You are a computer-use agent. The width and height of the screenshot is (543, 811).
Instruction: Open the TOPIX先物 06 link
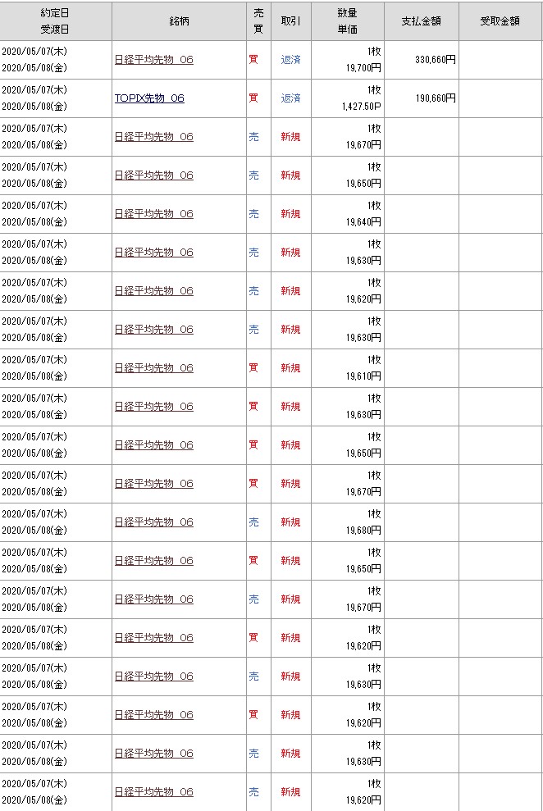pos(149,98)
